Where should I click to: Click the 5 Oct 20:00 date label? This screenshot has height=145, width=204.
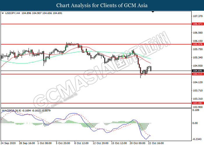(63, 143)
